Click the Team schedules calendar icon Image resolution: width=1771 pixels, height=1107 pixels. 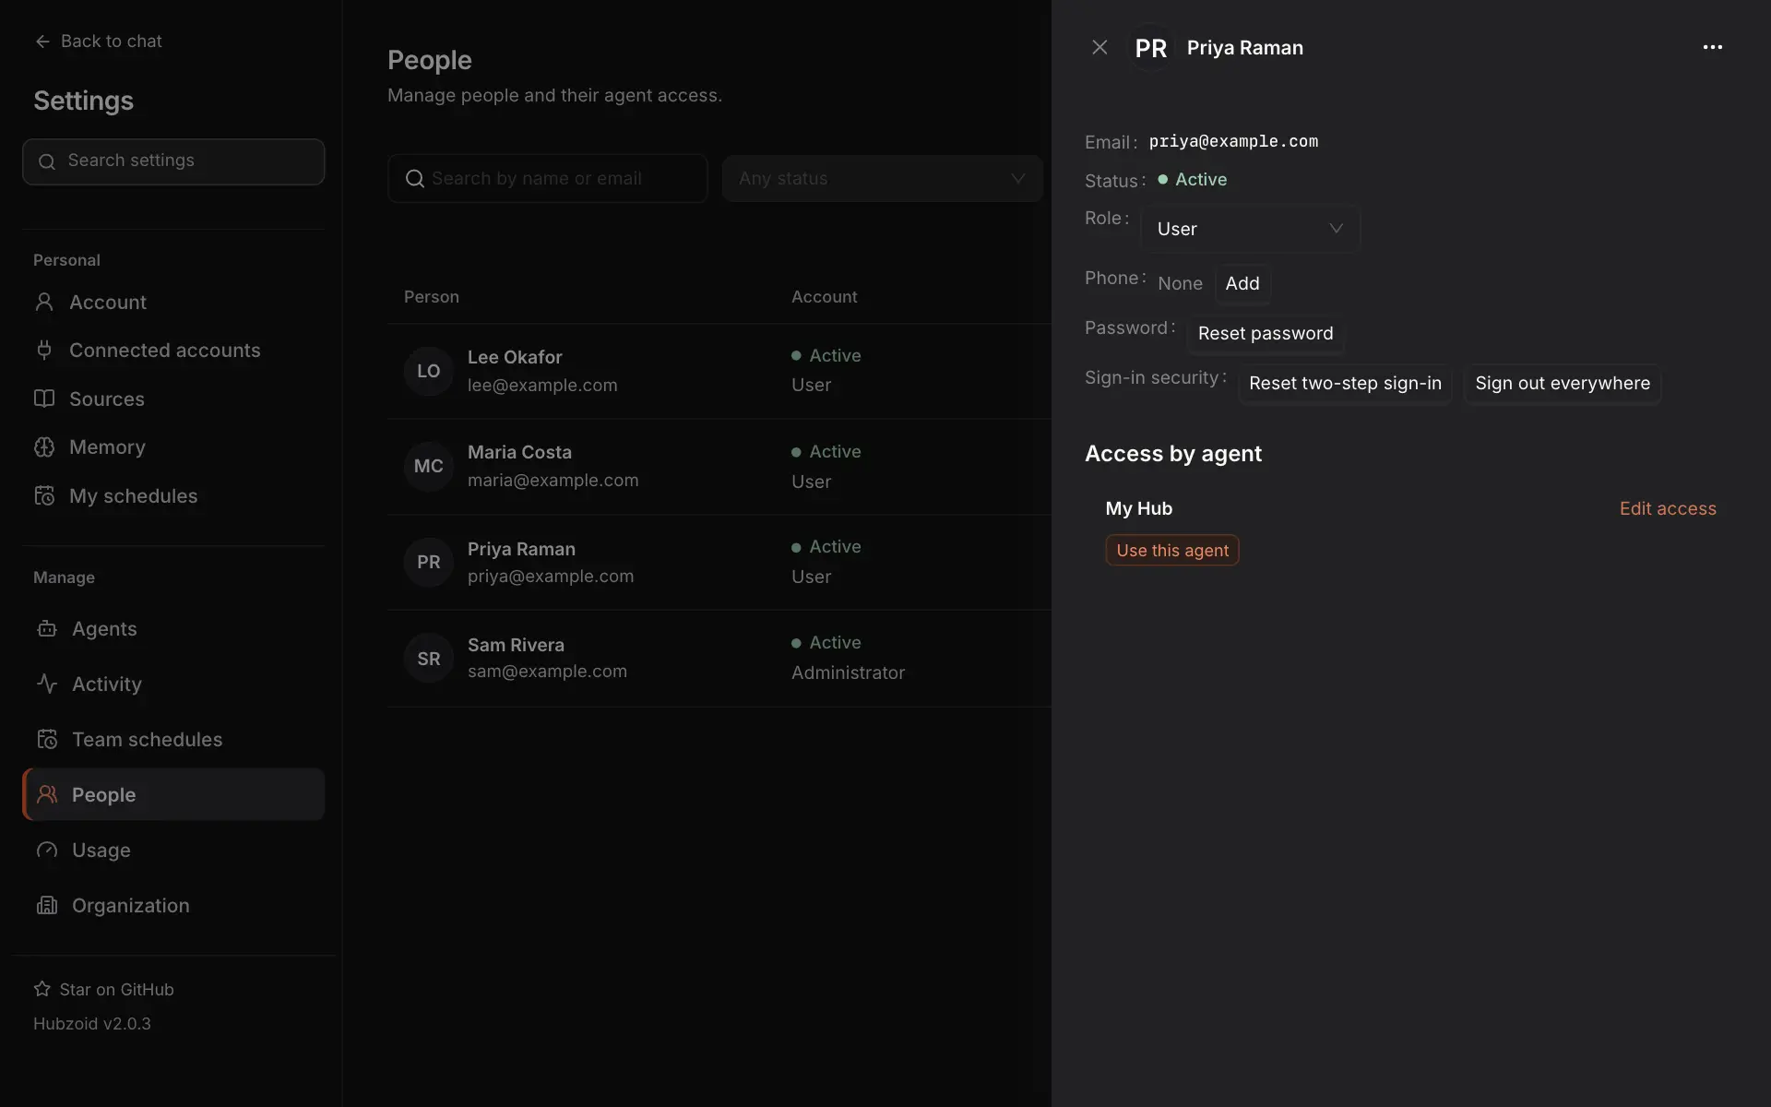(47, 739)
